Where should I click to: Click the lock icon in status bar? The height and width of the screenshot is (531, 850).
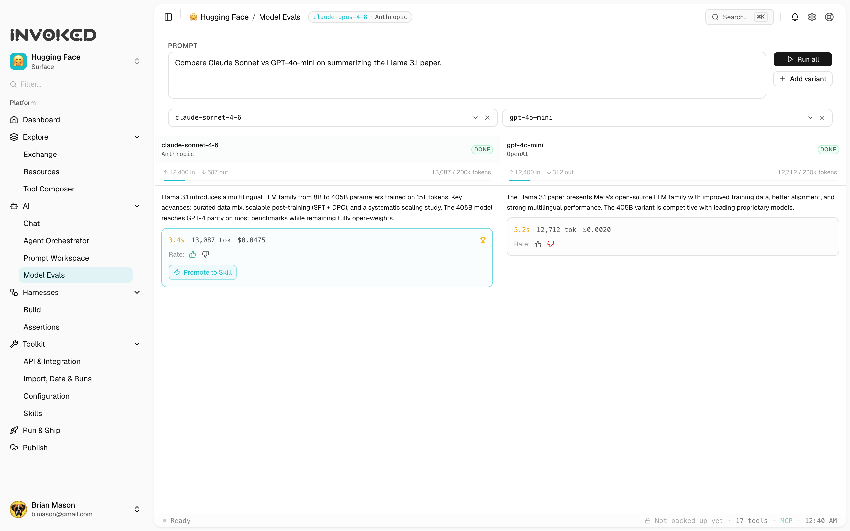[647, 520]
